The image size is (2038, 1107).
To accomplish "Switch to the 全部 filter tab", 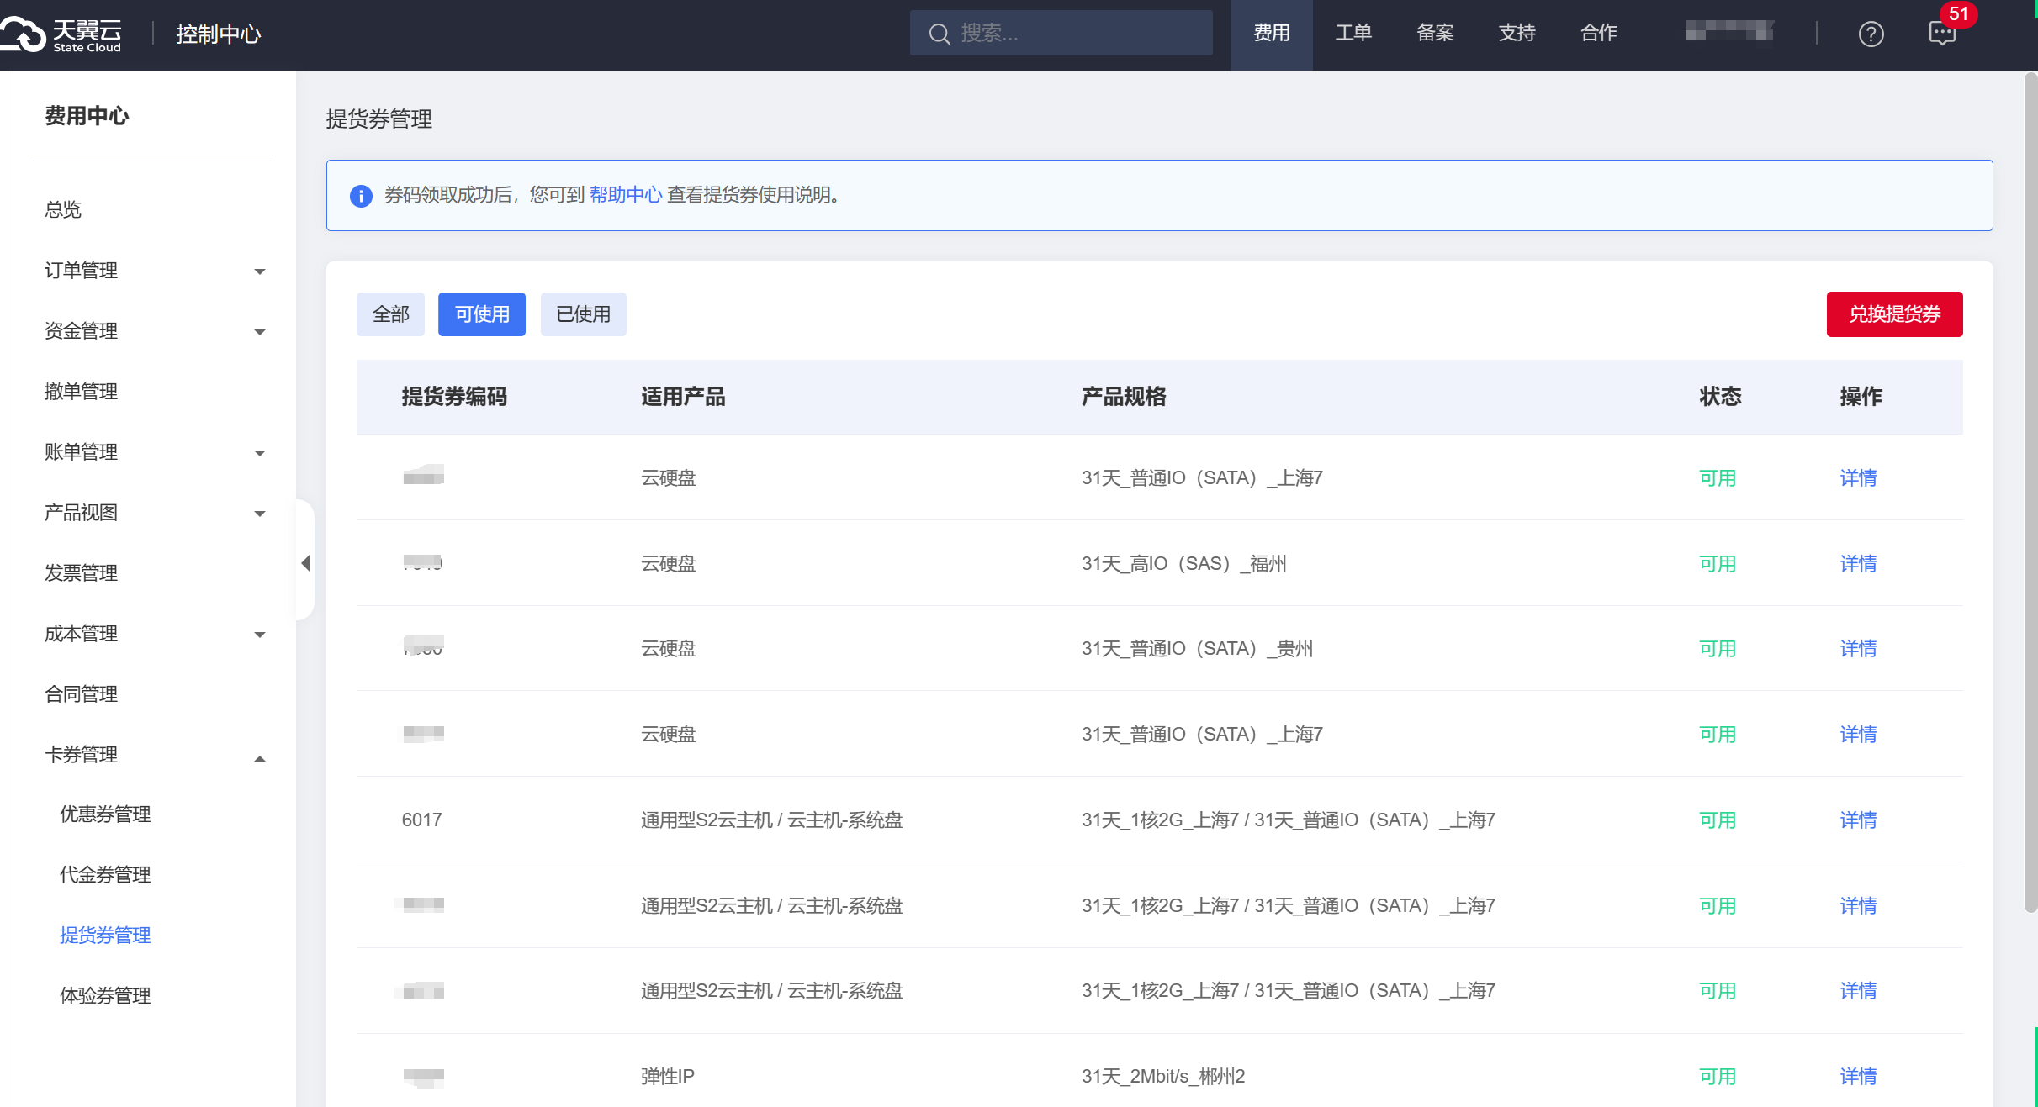I will click(x=390, y=314).
